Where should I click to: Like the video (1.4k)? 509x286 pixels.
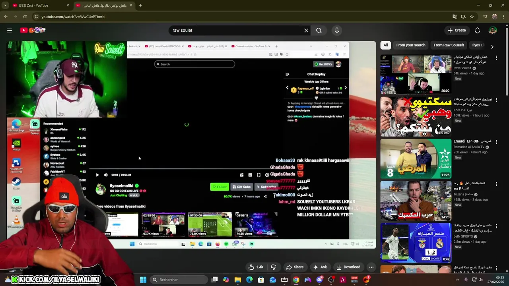point(256,267)
